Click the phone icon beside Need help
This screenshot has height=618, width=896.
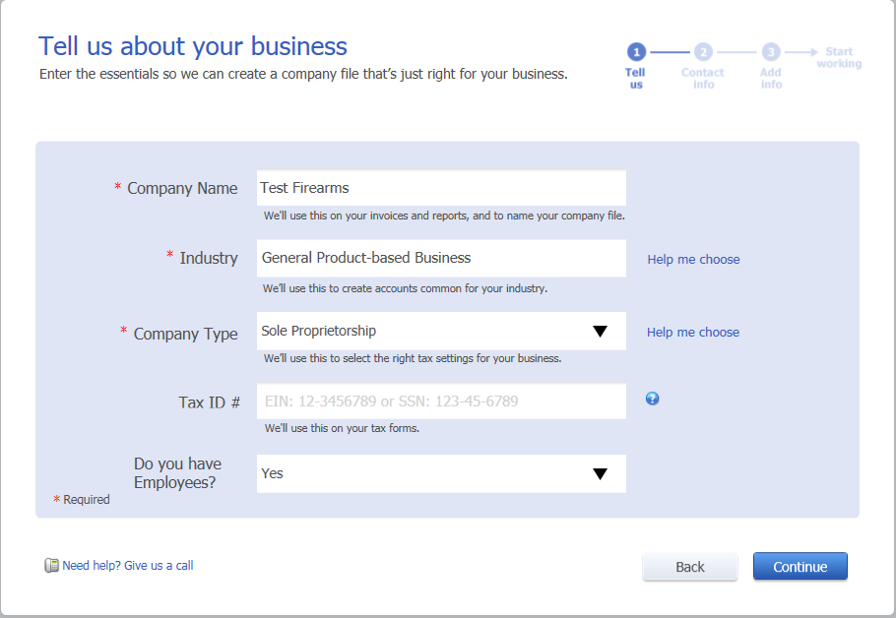click(51, 566)
